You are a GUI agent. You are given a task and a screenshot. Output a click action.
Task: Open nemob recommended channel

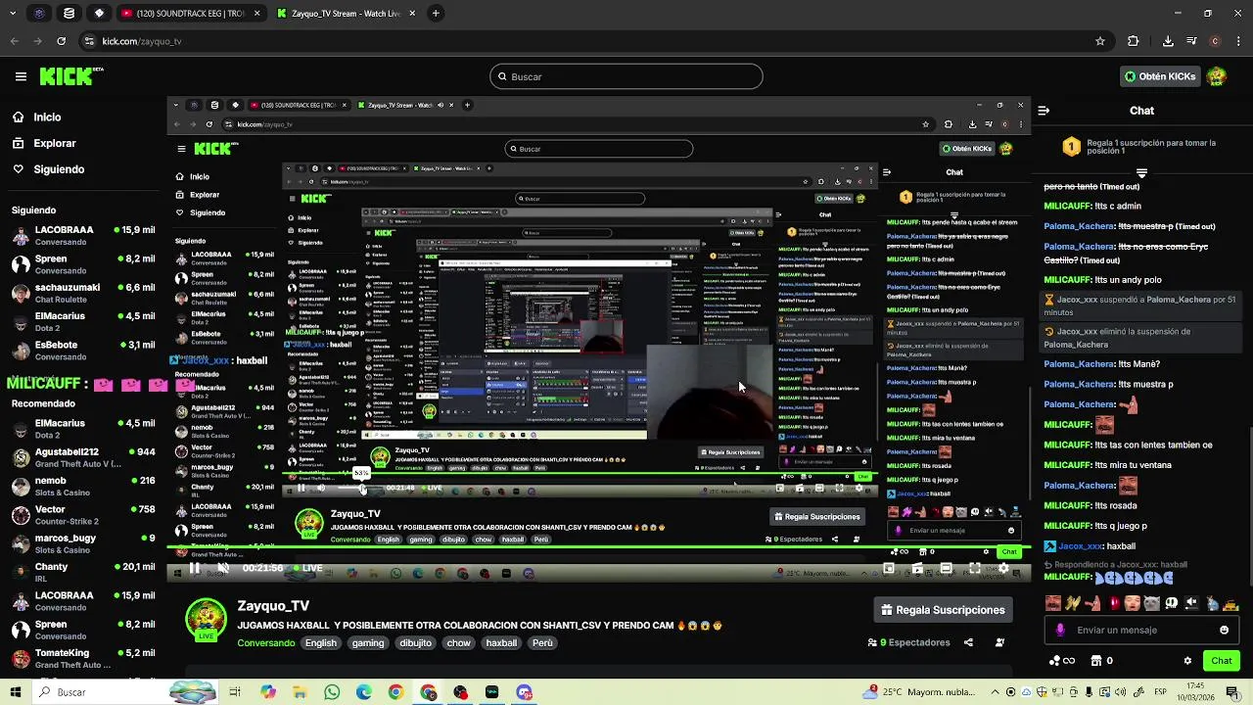(82, 487)
